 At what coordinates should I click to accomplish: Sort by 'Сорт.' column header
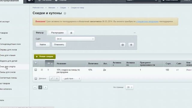[x=168, y=64]
